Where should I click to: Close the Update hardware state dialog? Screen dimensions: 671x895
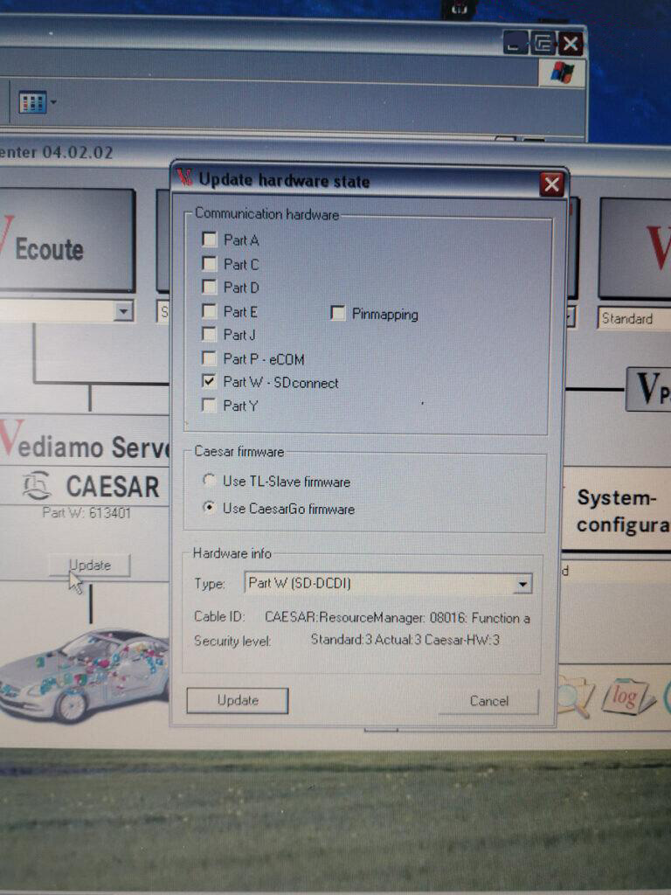(552, 184)
